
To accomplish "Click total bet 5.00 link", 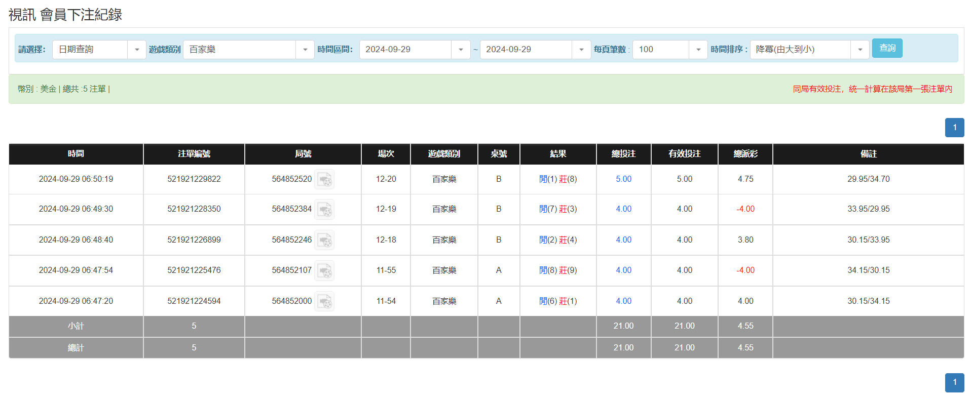I will [x=623, y=179].
